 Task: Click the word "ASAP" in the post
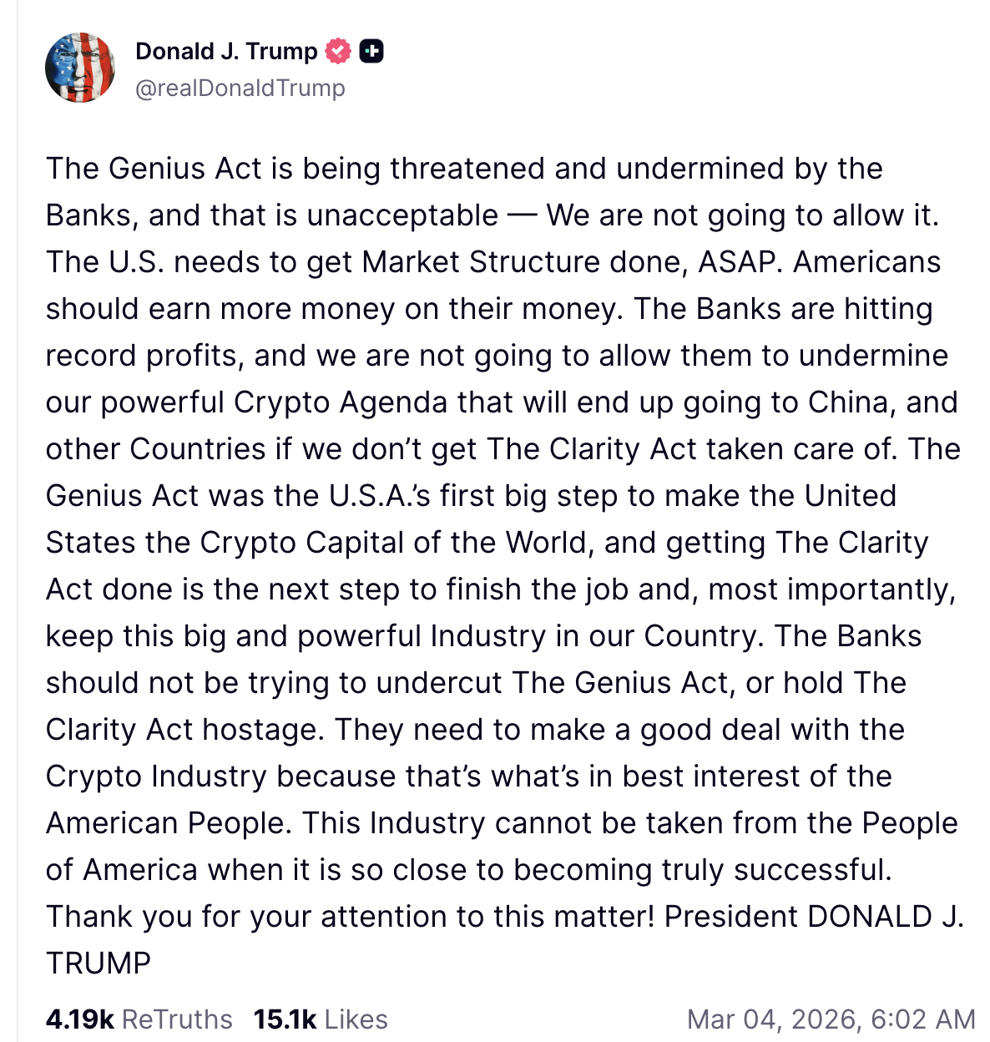[x=739, y=262]
